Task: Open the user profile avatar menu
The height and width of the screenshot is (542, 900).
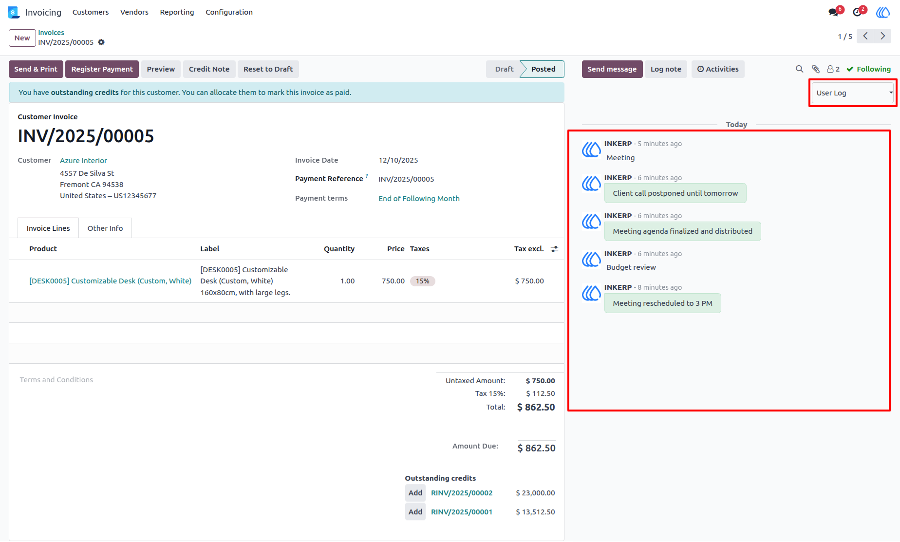Action: click(x=883, y=12)
